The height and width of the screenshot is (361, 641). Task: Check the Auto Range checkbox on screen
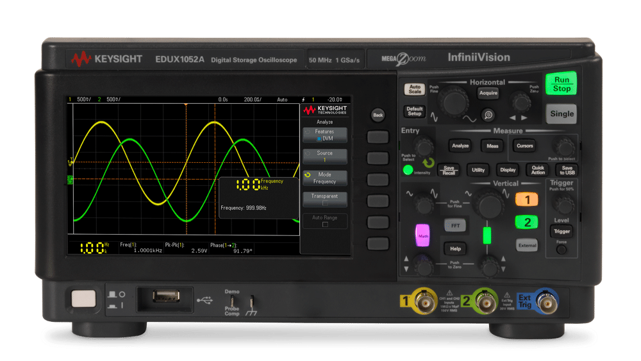pyautogui.click(x=325, y=224)
